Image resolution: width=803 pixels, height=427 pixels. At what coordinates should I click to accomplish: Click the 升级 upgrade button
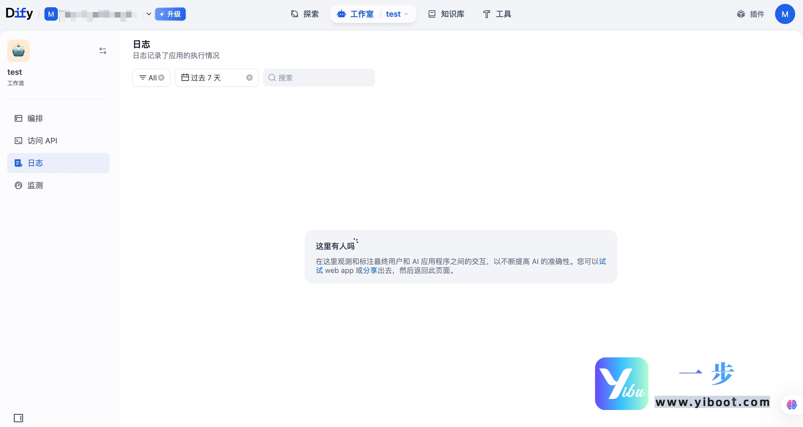click(170, 14)
